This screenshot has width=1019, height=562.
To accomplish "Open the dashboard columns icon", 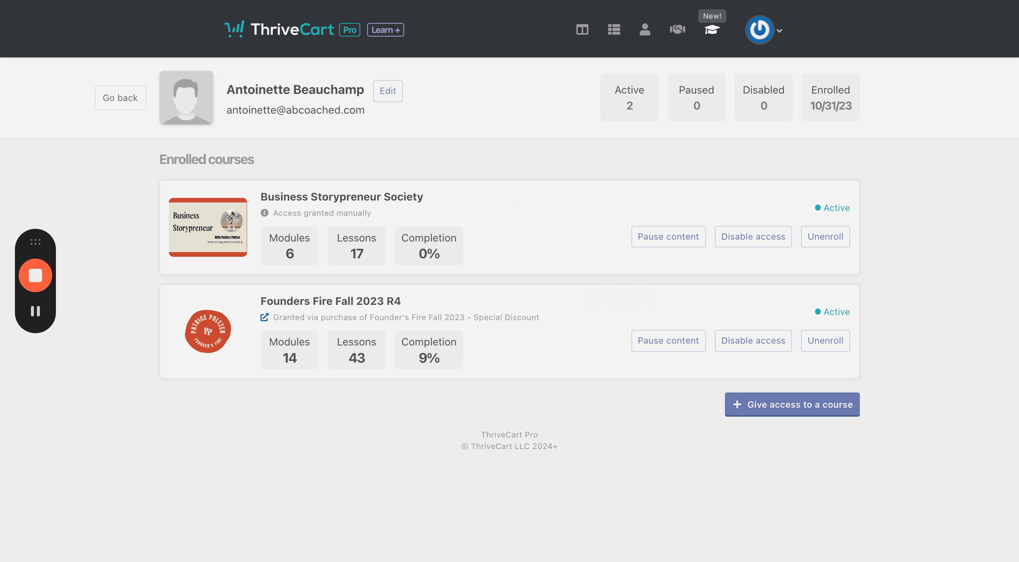I will (x=582, y=30).
